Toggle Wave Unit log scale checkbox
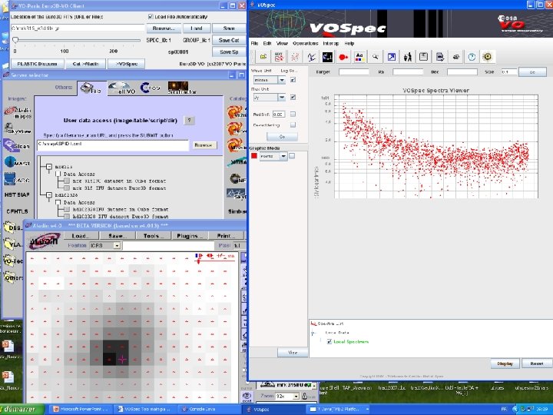Image resolution: width=553 pixels, height=415 pixels. (293, 80)
